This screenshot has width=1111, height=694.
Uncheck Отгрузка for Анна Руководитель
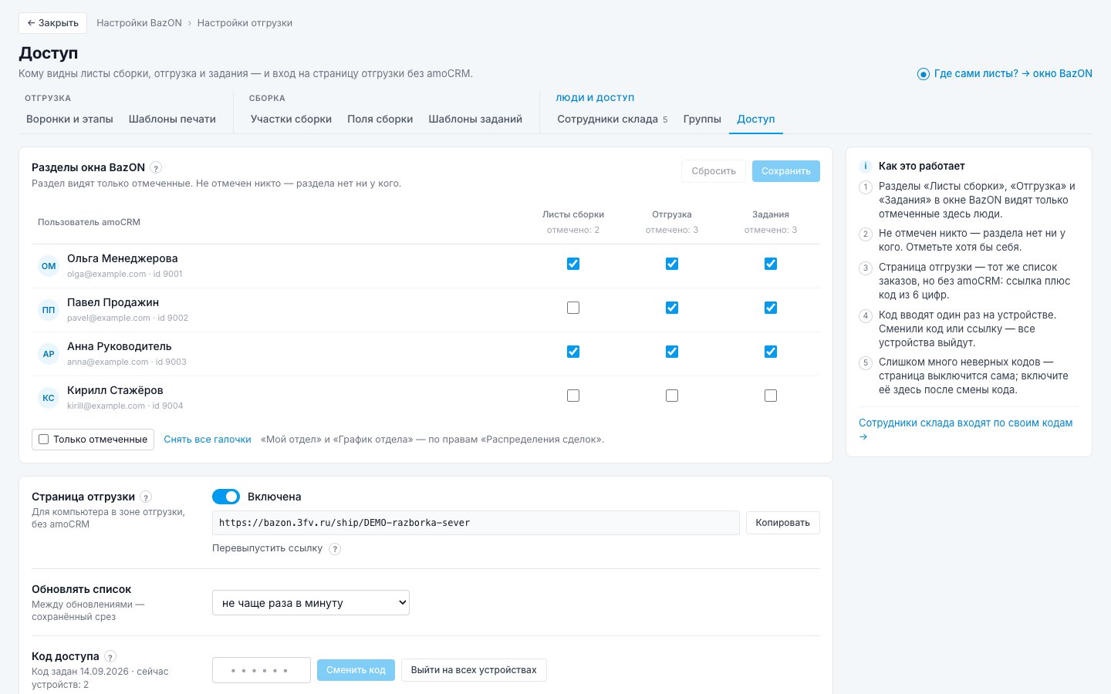coord(672,352)
